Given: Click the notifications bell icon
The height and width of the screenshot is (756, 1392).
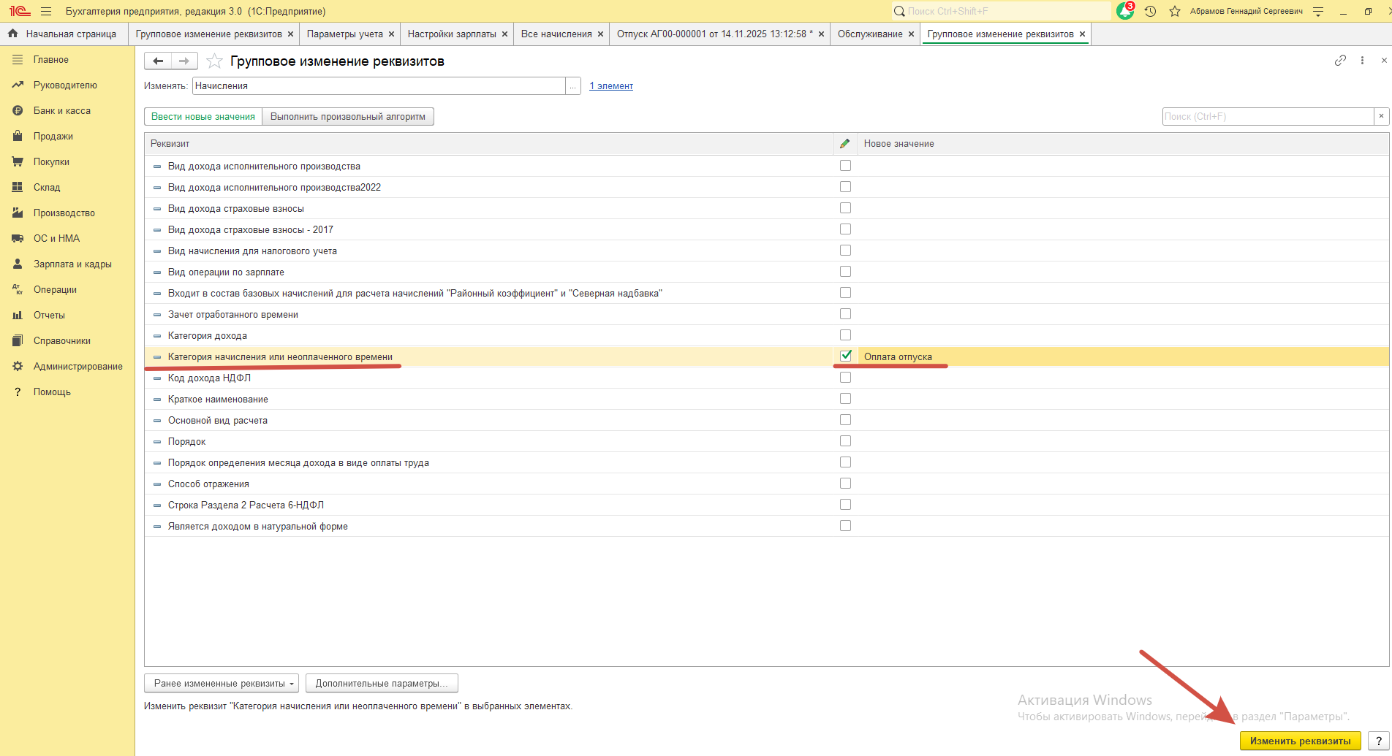Looking at the screenshot, I should coord(1125,12).
